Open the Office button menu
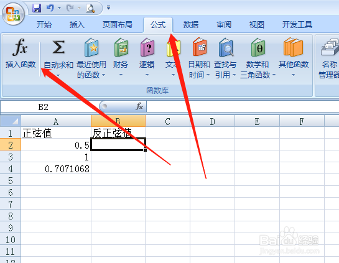This screenshot has width=339, height=263. (14, 14)
